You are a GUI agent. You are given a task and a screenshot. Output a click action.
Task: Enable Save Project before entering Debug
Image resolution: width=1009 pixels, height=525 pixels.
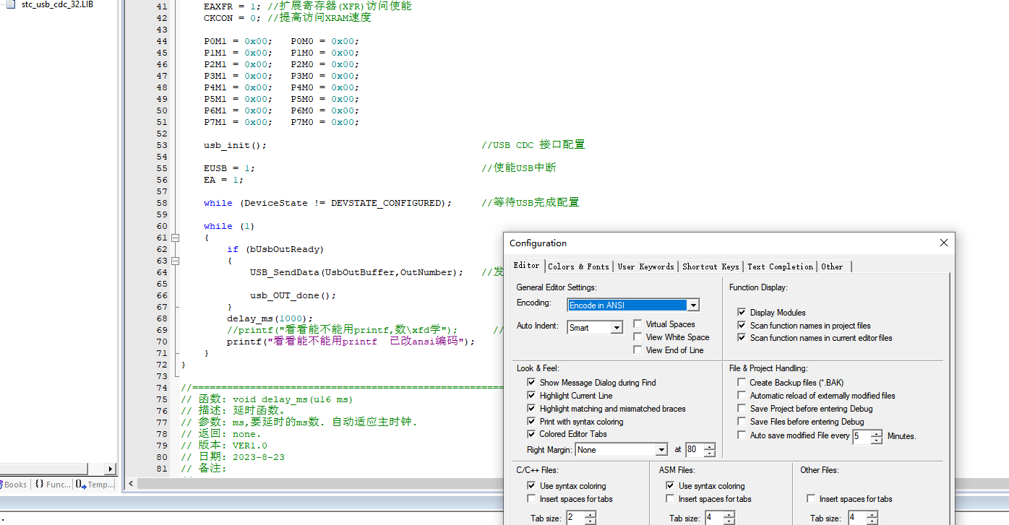[x=742, y=409]
